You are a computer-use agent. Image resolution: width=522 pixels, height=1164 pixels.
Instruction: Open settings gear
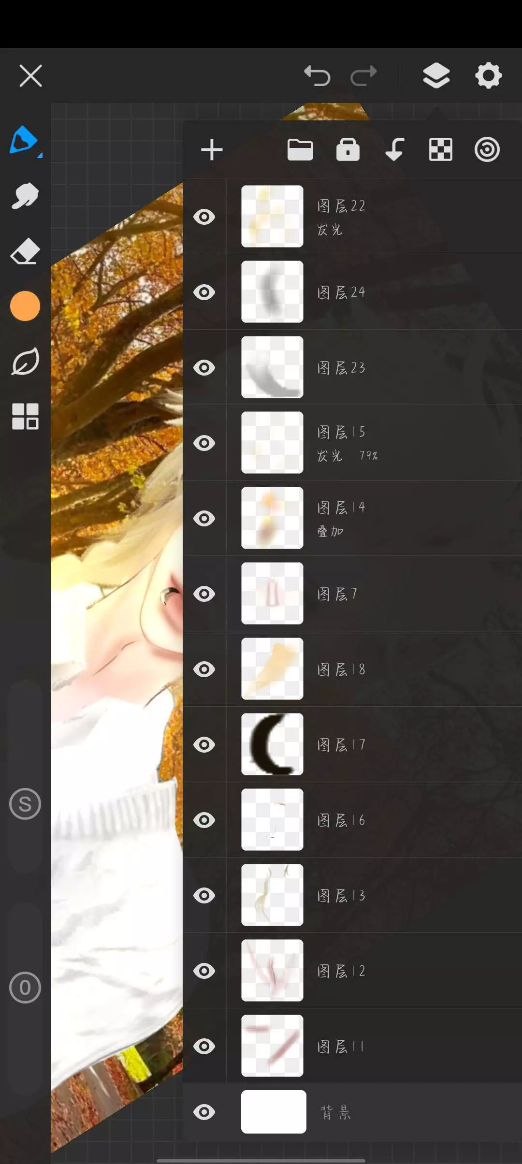coord(488,75)
